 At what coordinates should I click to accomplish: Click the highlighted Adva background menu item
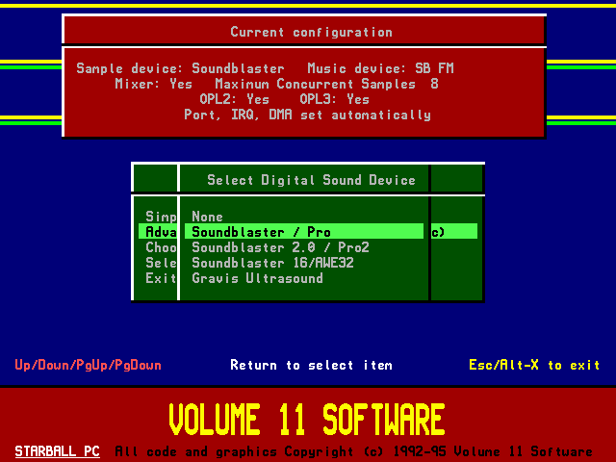coord(160,232)
